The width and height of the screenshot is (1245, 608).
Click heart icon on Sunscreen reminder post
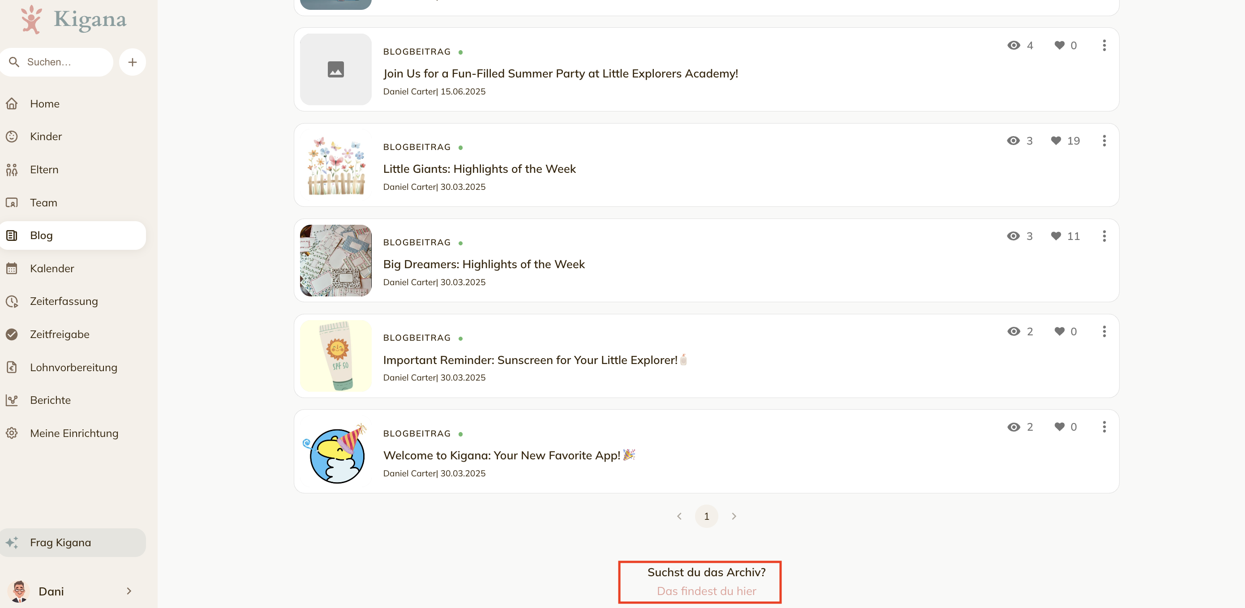click(x=1060, y=331)
